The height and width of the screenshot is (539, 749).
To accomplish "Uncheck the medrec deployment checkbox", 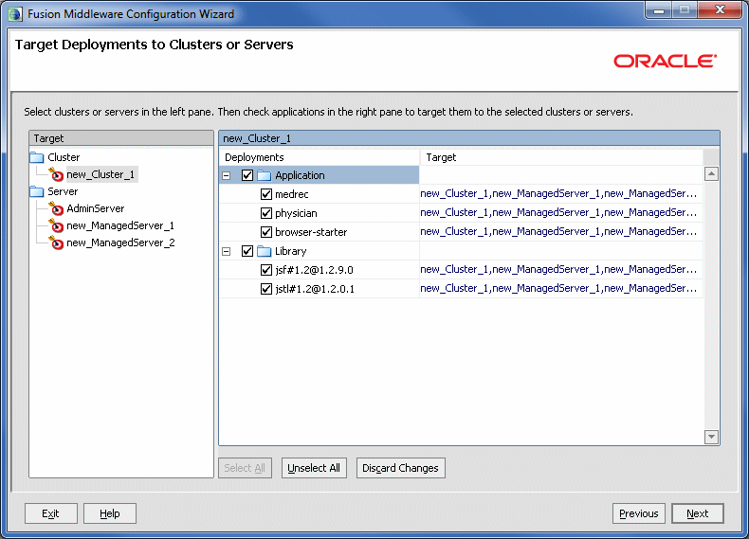I will pyautogui.click(x=266, y=194).
